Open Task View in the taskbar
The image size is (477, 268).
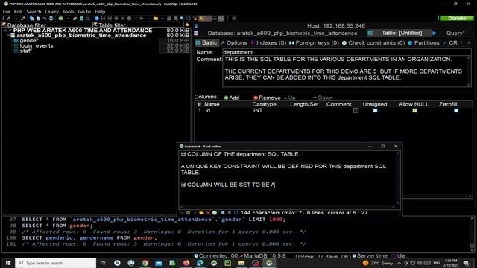(103, 263)
